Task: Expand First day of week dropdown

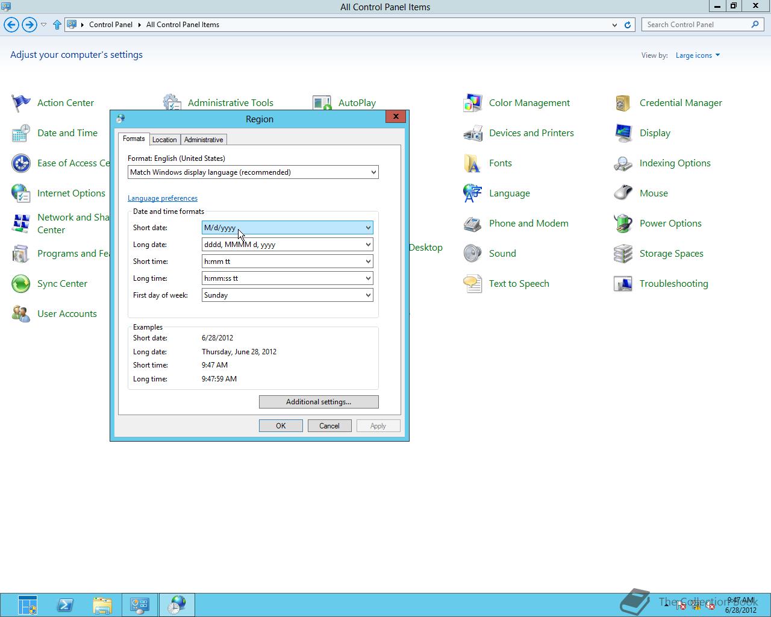Action: click(x=287, y=295)
